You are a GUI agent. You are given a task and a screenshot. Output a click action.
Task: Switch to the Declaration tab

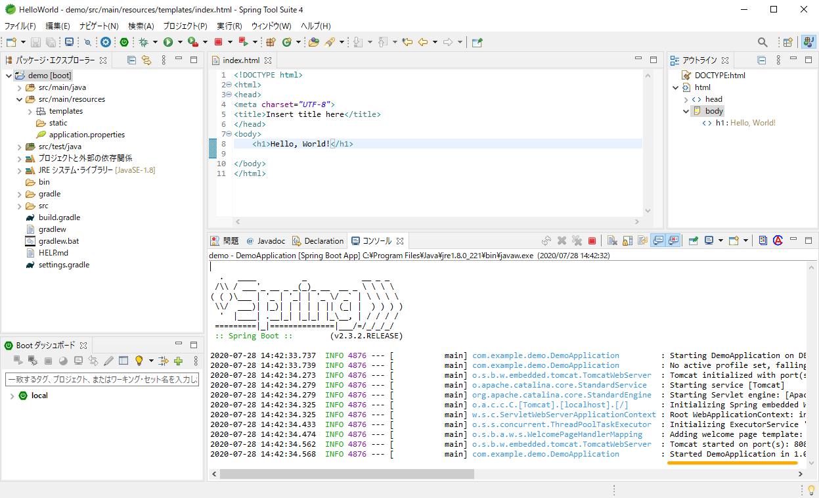coord(319,241)
